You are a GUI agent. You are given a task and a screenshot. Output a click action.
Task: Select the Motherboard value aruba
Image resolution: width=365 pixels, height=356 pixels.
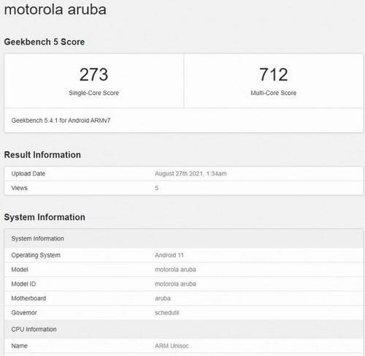point(163,298)
